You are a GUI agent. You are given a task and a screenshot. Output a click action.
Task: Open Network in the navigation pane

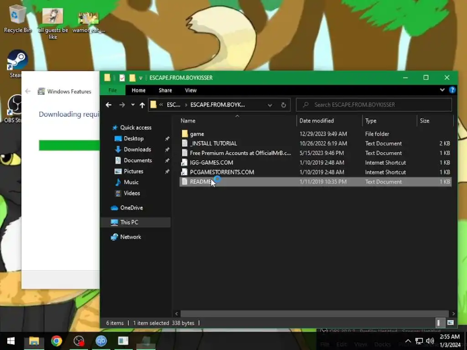(130, 237)
